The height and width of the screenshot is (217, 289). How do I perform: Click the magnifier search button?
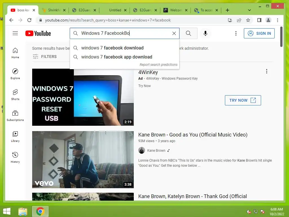tap(188, 33)
